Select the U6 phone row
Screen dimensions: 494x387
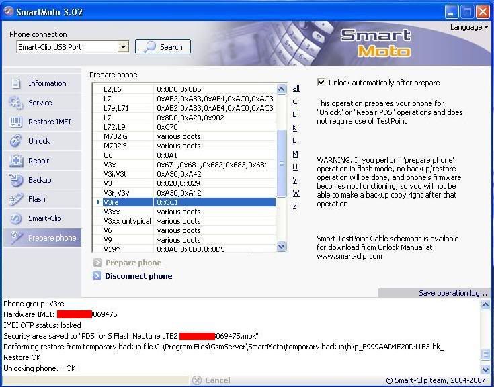[184, 155]
